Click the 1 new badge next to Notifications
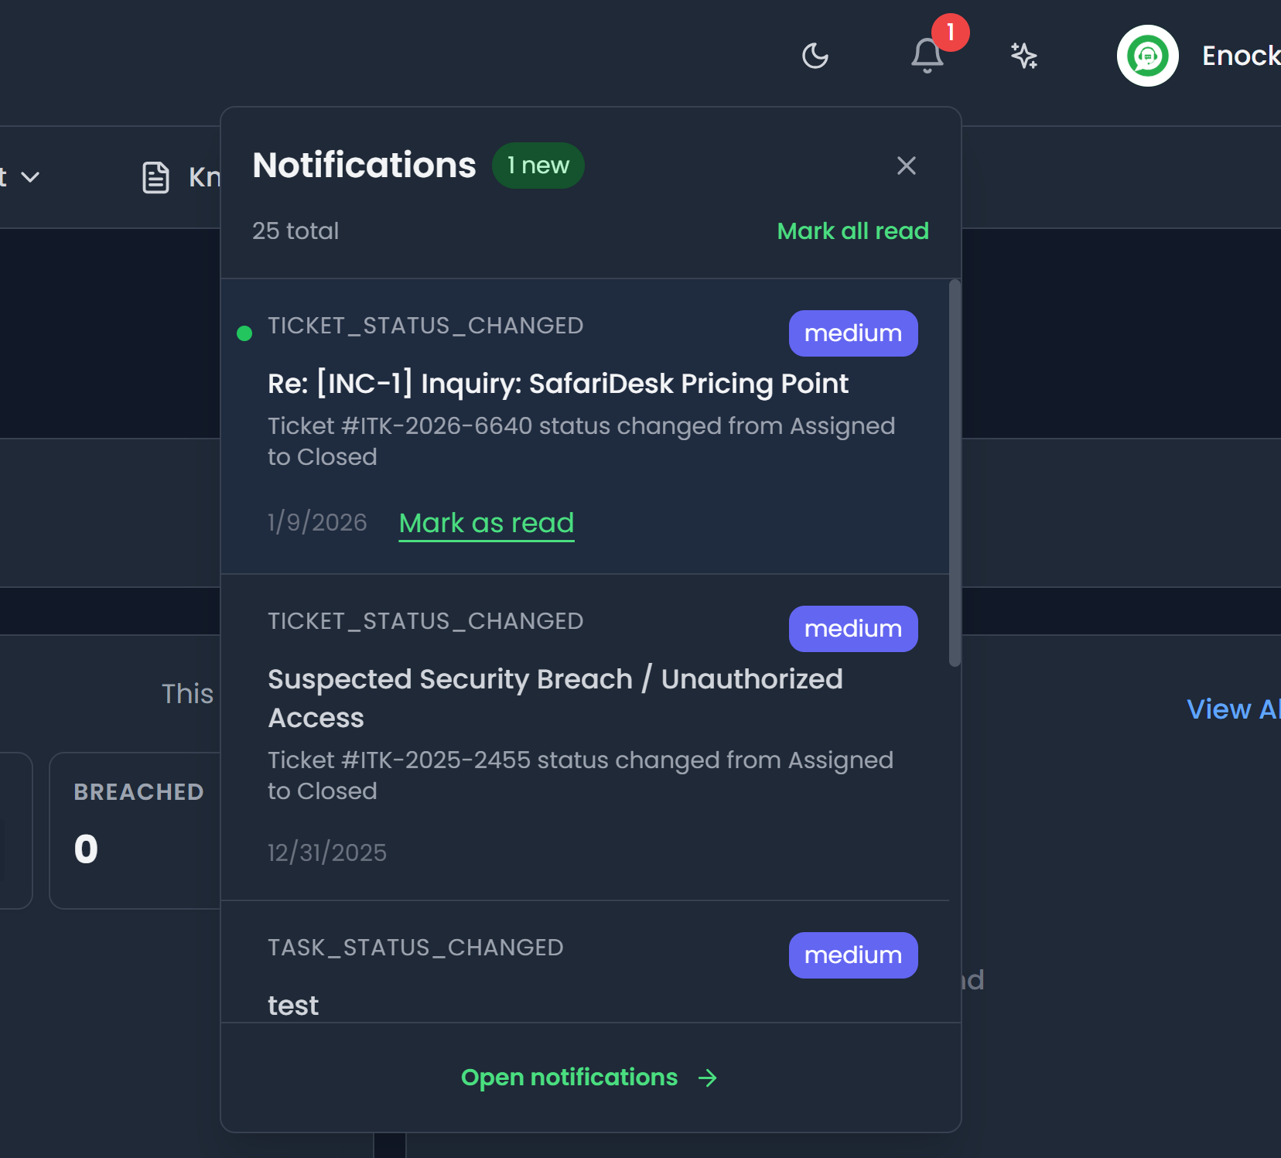The image size is (1281, 1158). [x=538, y=166]
